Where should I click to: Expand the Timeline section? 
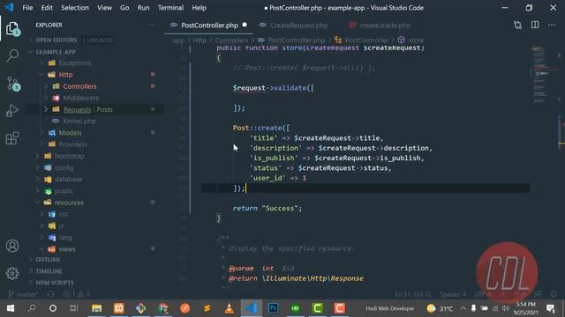49,271
